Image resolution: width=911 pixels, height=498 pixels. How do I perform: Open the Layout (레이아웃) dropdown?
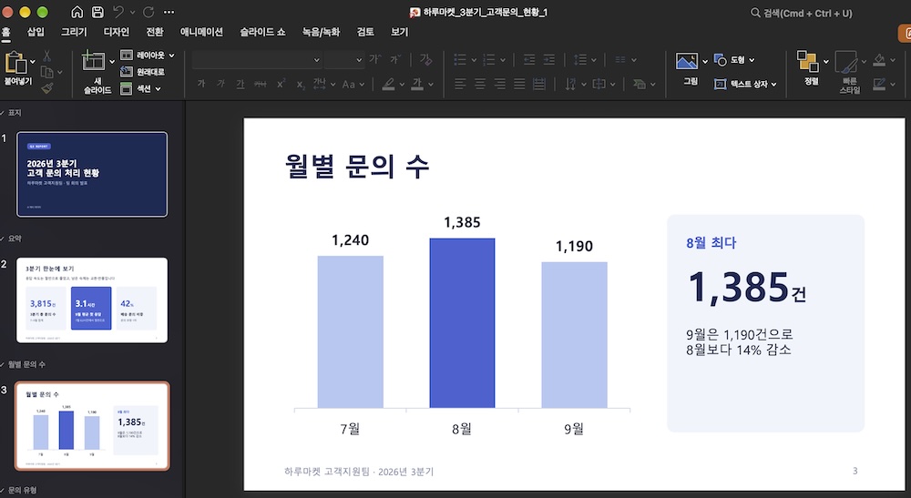coord(147,56)
